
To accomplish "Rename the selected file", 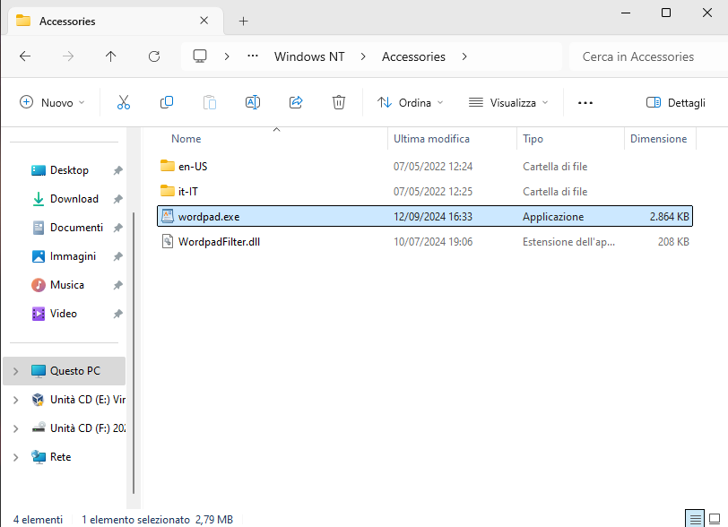I will pos(253,102).
